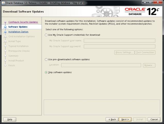Viewport: 164px width, 124px height.
Task: Click the Location text field
Action: (x=101, y=65)
